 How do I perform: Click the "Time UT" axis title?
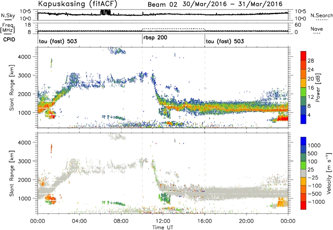[163, 227]
